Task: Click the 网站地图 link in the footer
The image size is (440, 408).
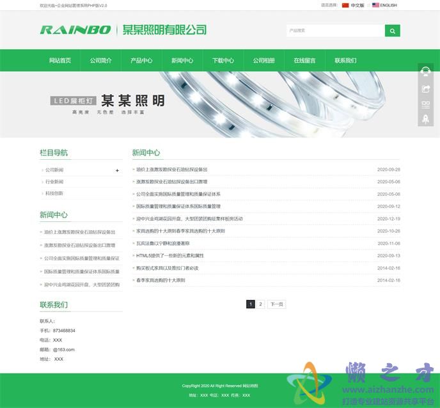Action: [250, 386]
